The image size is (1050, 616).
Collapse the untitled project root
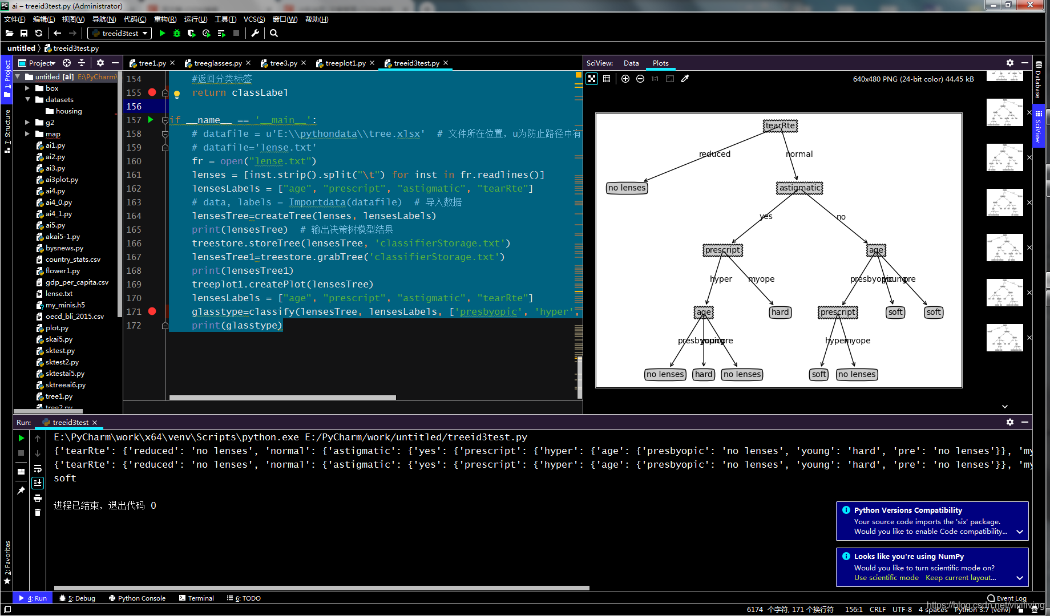(18, 76)
